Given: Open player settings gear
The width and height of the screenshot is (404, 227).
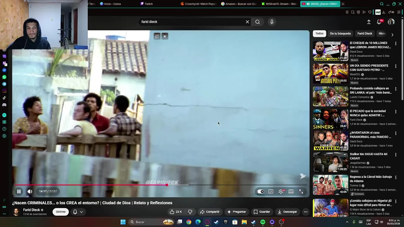Looking at the screenshot, I should [281, 191].
